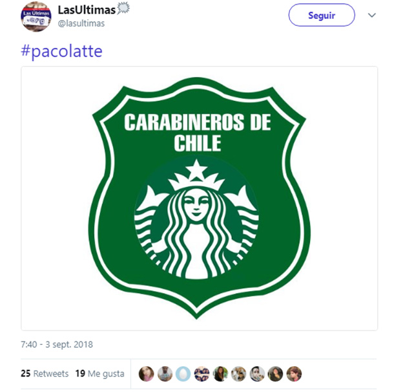Open the first liker avatar in the row
Viewport: 394px width, 392px height.
pos(146,374)
